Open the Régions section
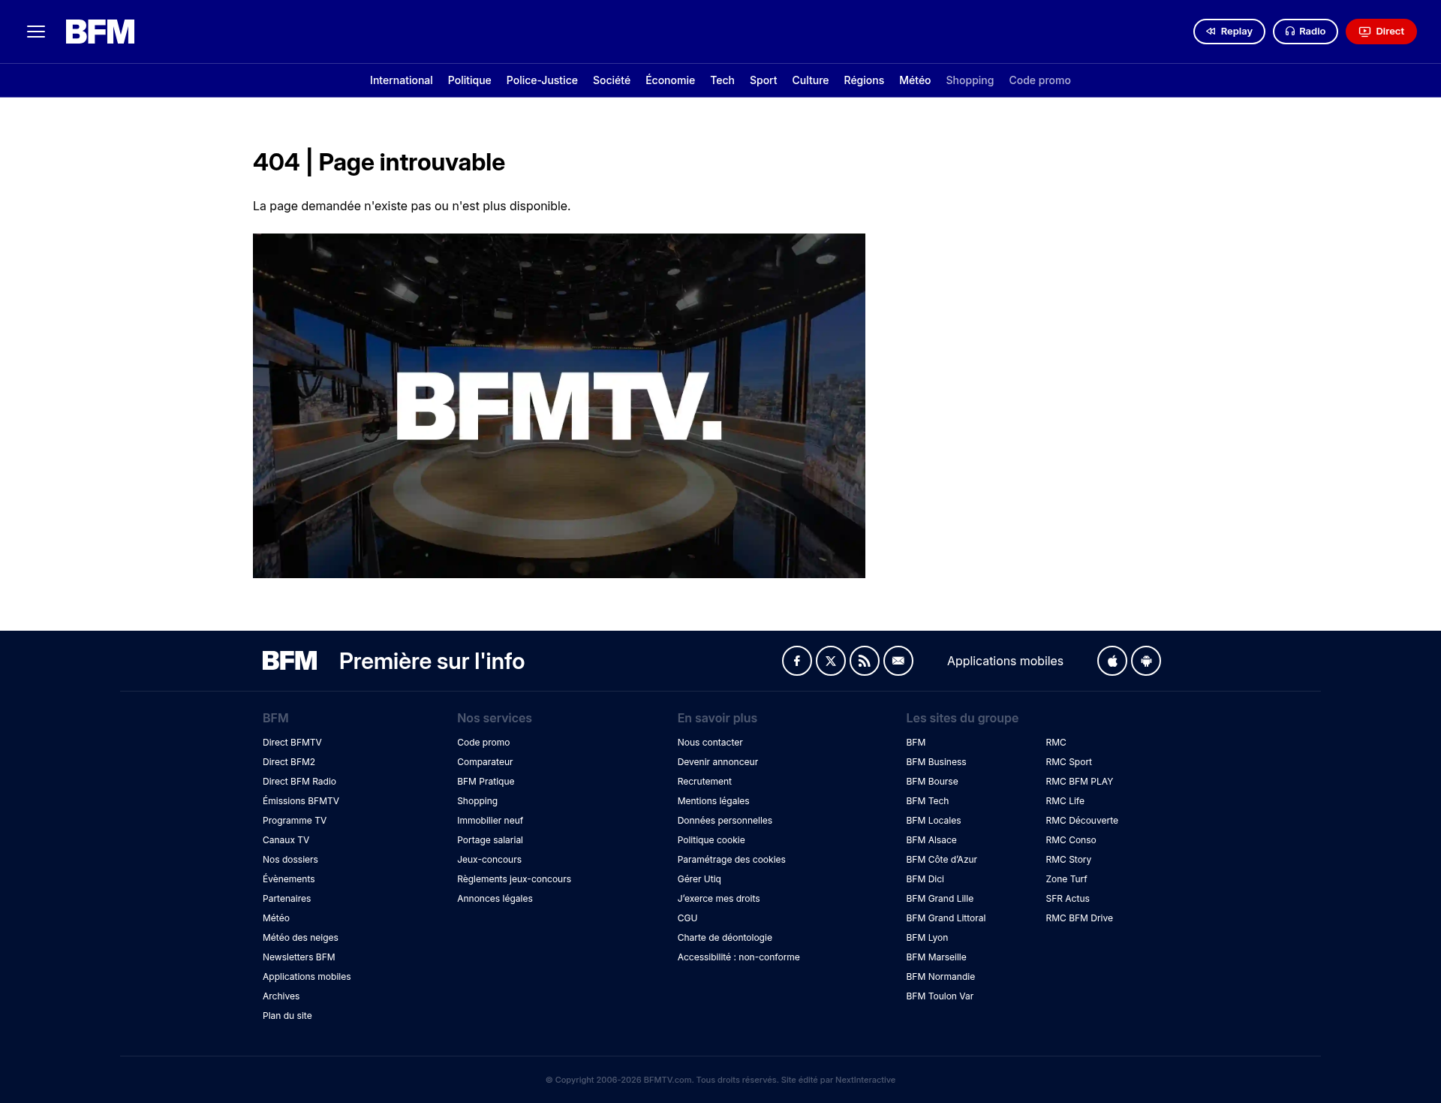The image size is (1441, 1103). tap(864, 80)
